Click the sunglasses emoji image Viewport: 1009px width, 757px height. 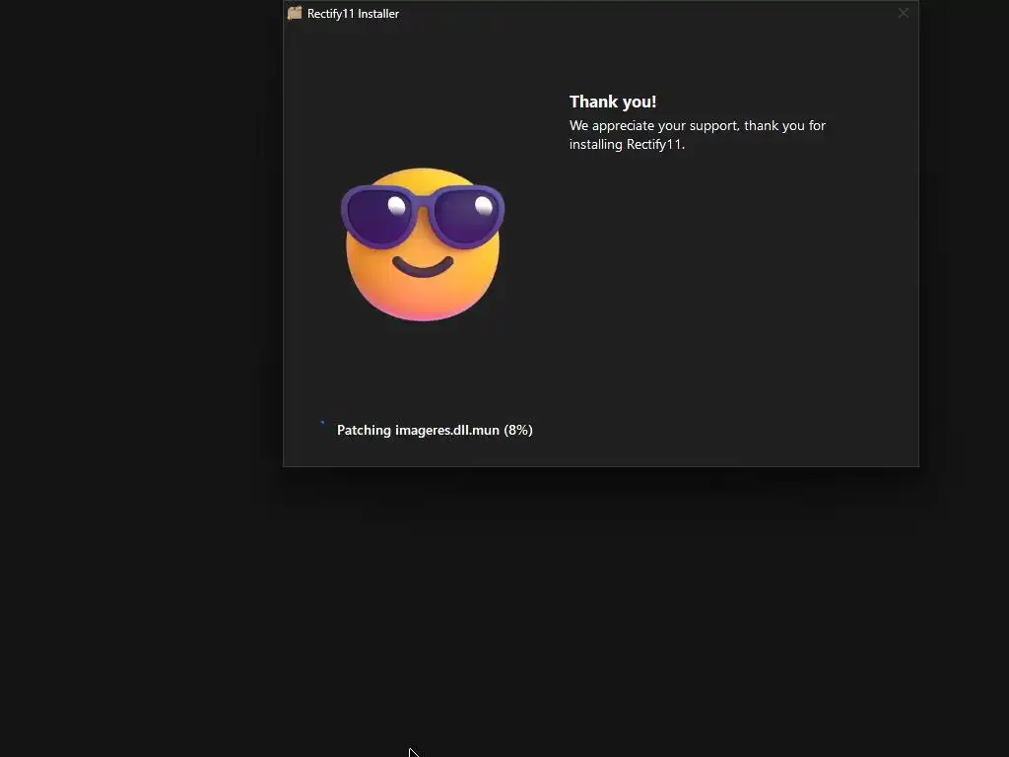coord(423,244)
